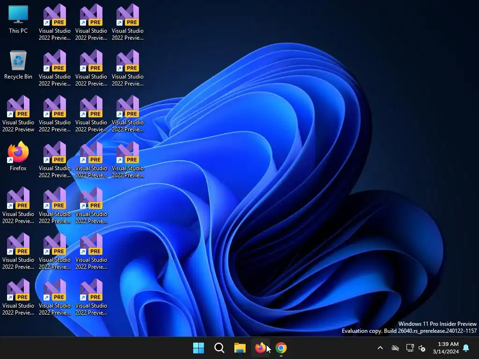Open taskbar Search
Viewport: 479px width, 359px height.
pos(219,348)
